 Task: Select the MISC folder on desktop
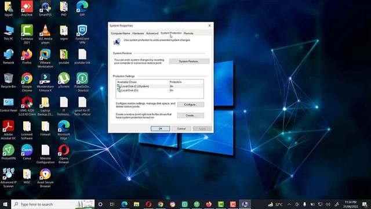pos(27,176)
